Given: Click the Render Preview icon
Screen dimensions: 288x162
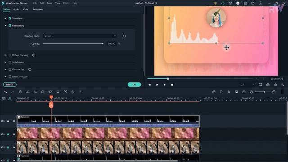Looking at the screenshot, I should [214, 92].
